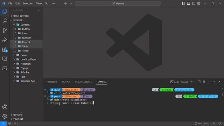Screen dimensions: 224x126
Task: Kill the terminal with the trash icon
Action: (x=204, y=82)
